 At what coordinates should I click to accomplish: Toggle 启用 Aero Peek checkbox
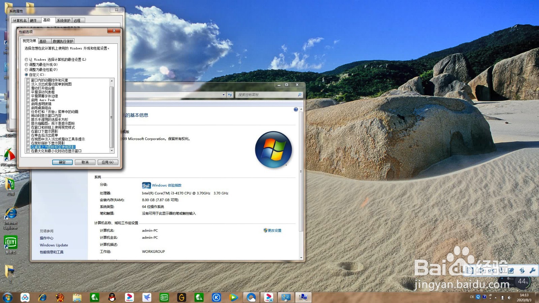[28, 100]
